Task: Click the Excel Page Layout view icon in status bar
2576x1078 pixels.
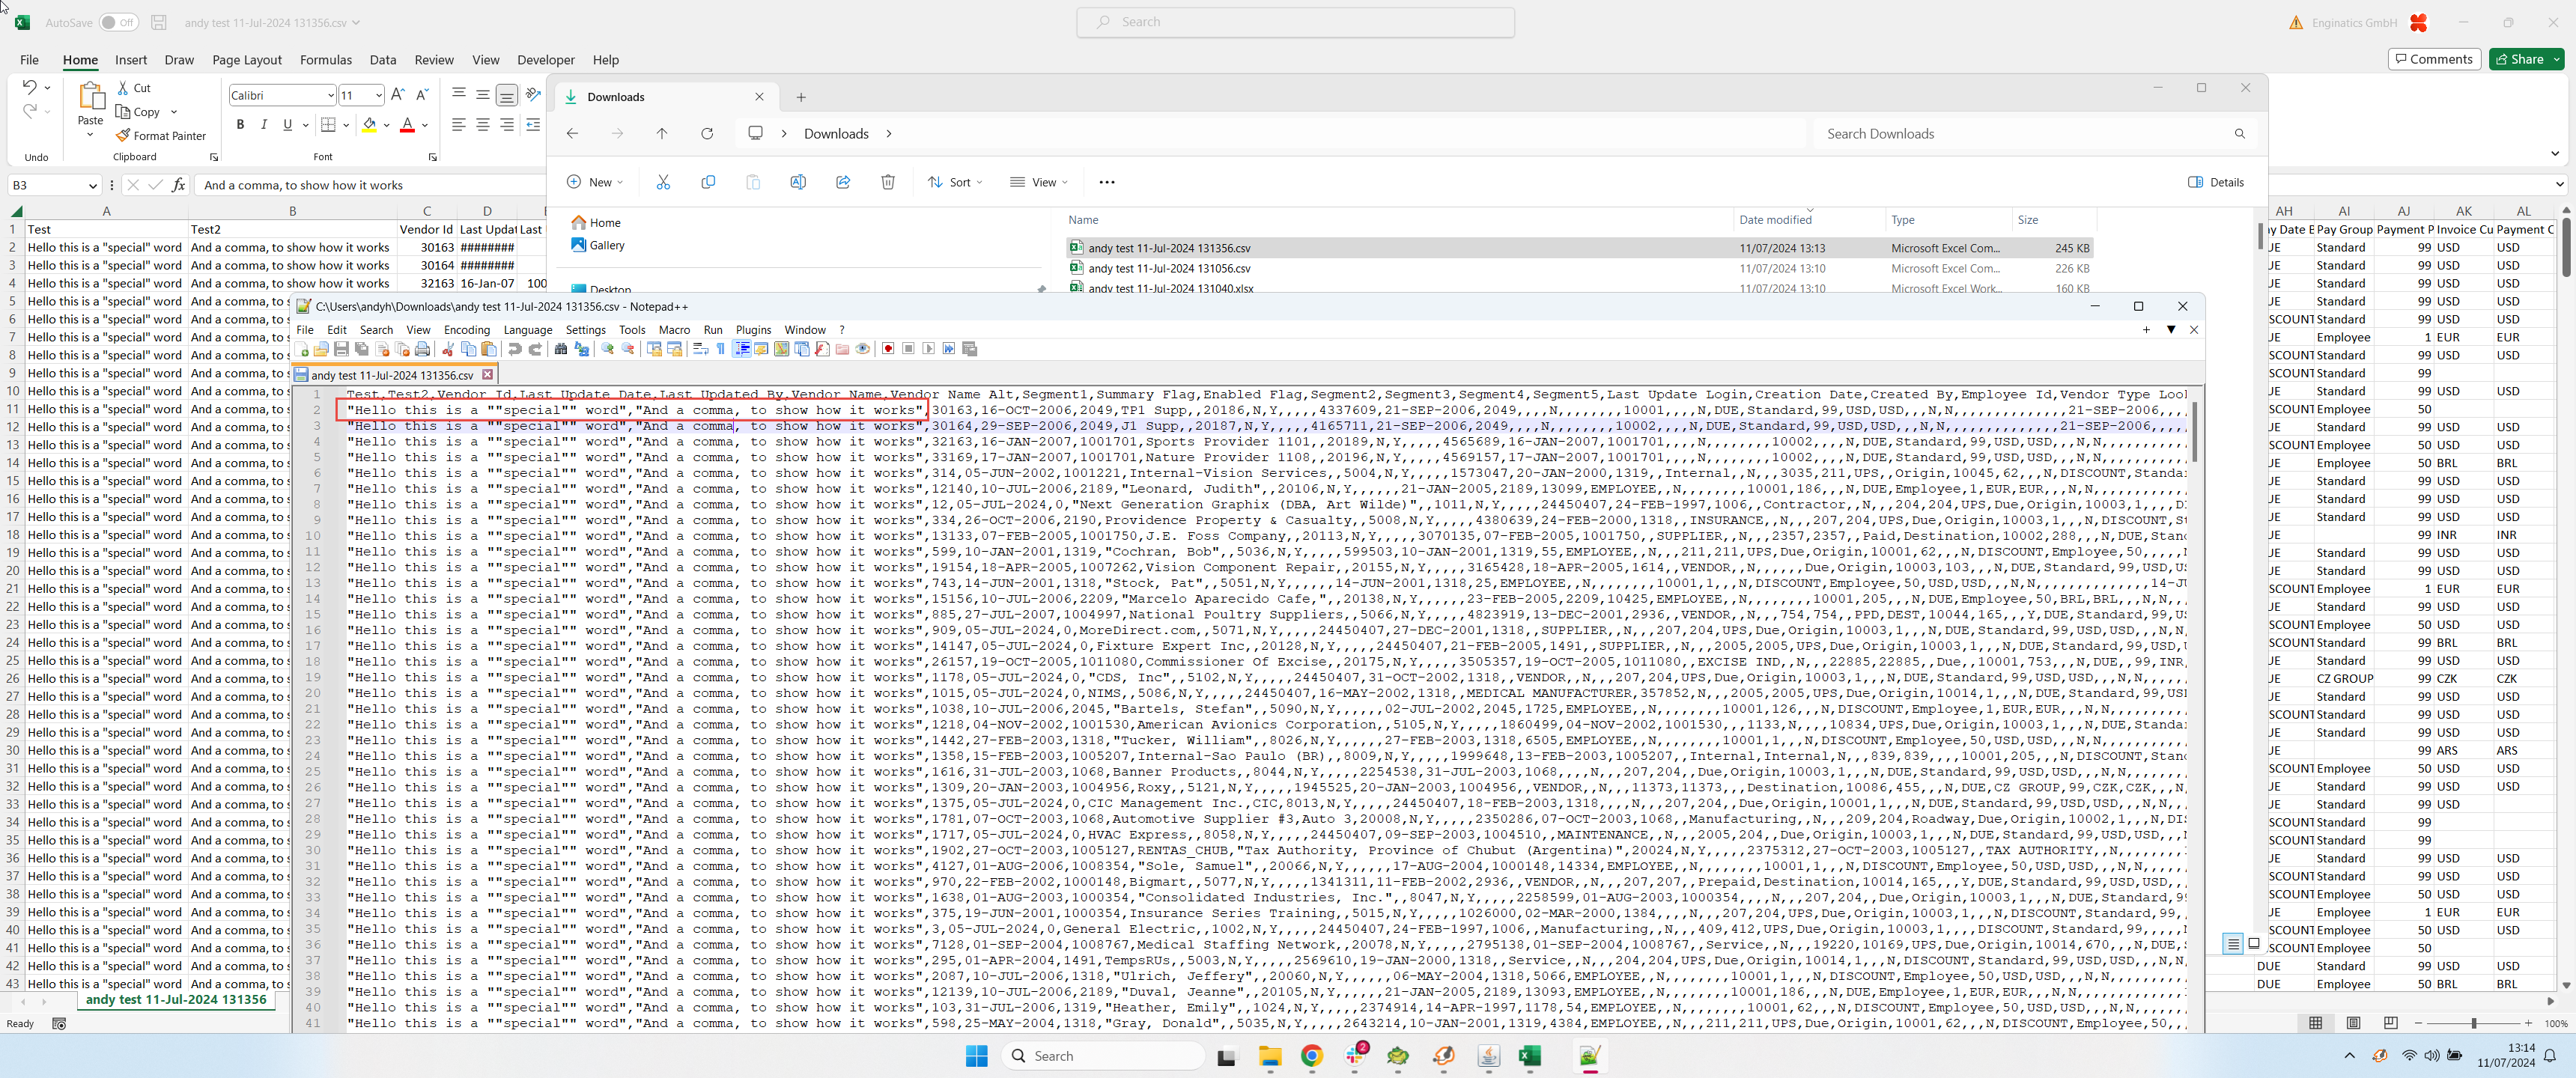Action: coord(2353,1023)
